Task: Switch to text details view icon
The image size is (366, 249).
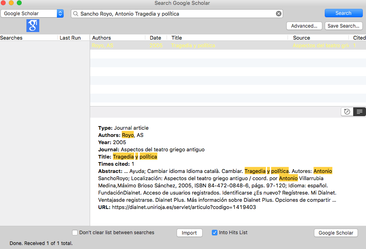Action: (x=360, y=112)
